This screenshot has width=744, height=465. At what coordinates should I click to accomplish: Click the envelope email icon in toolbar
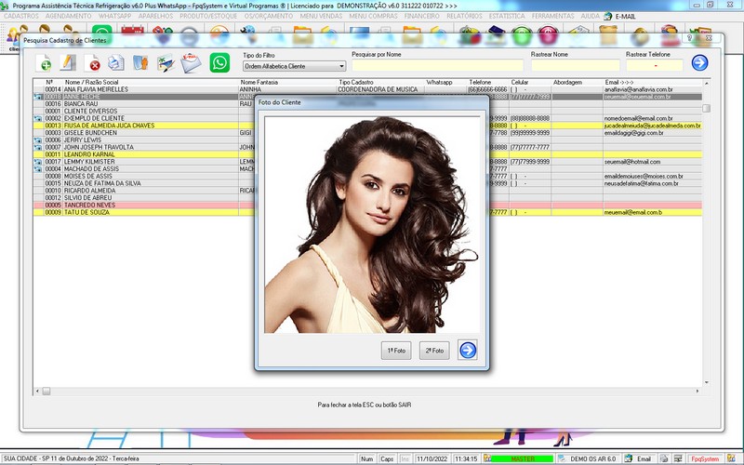191,63
